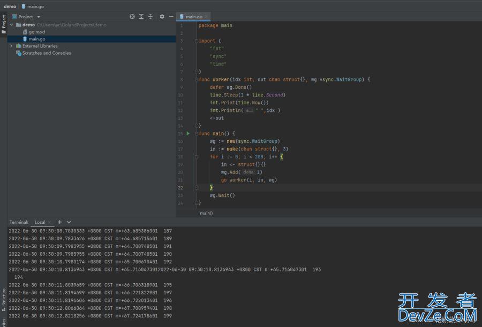Click line number 22 in the gutter
This screenshot has width=482, height=327.
(180, 188)
